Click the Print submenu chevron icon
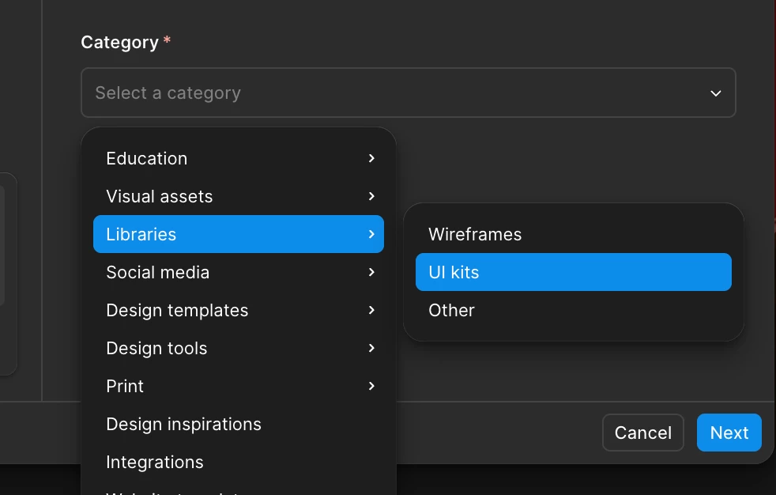Viewport: 776px width, 495px height. (371, 386)
